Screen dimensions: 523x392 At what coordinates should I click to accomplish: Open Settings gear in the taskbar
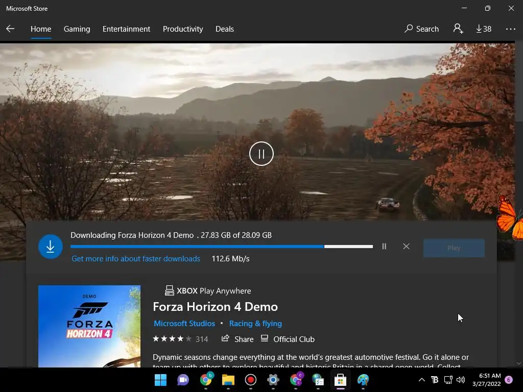click(273, 380)
